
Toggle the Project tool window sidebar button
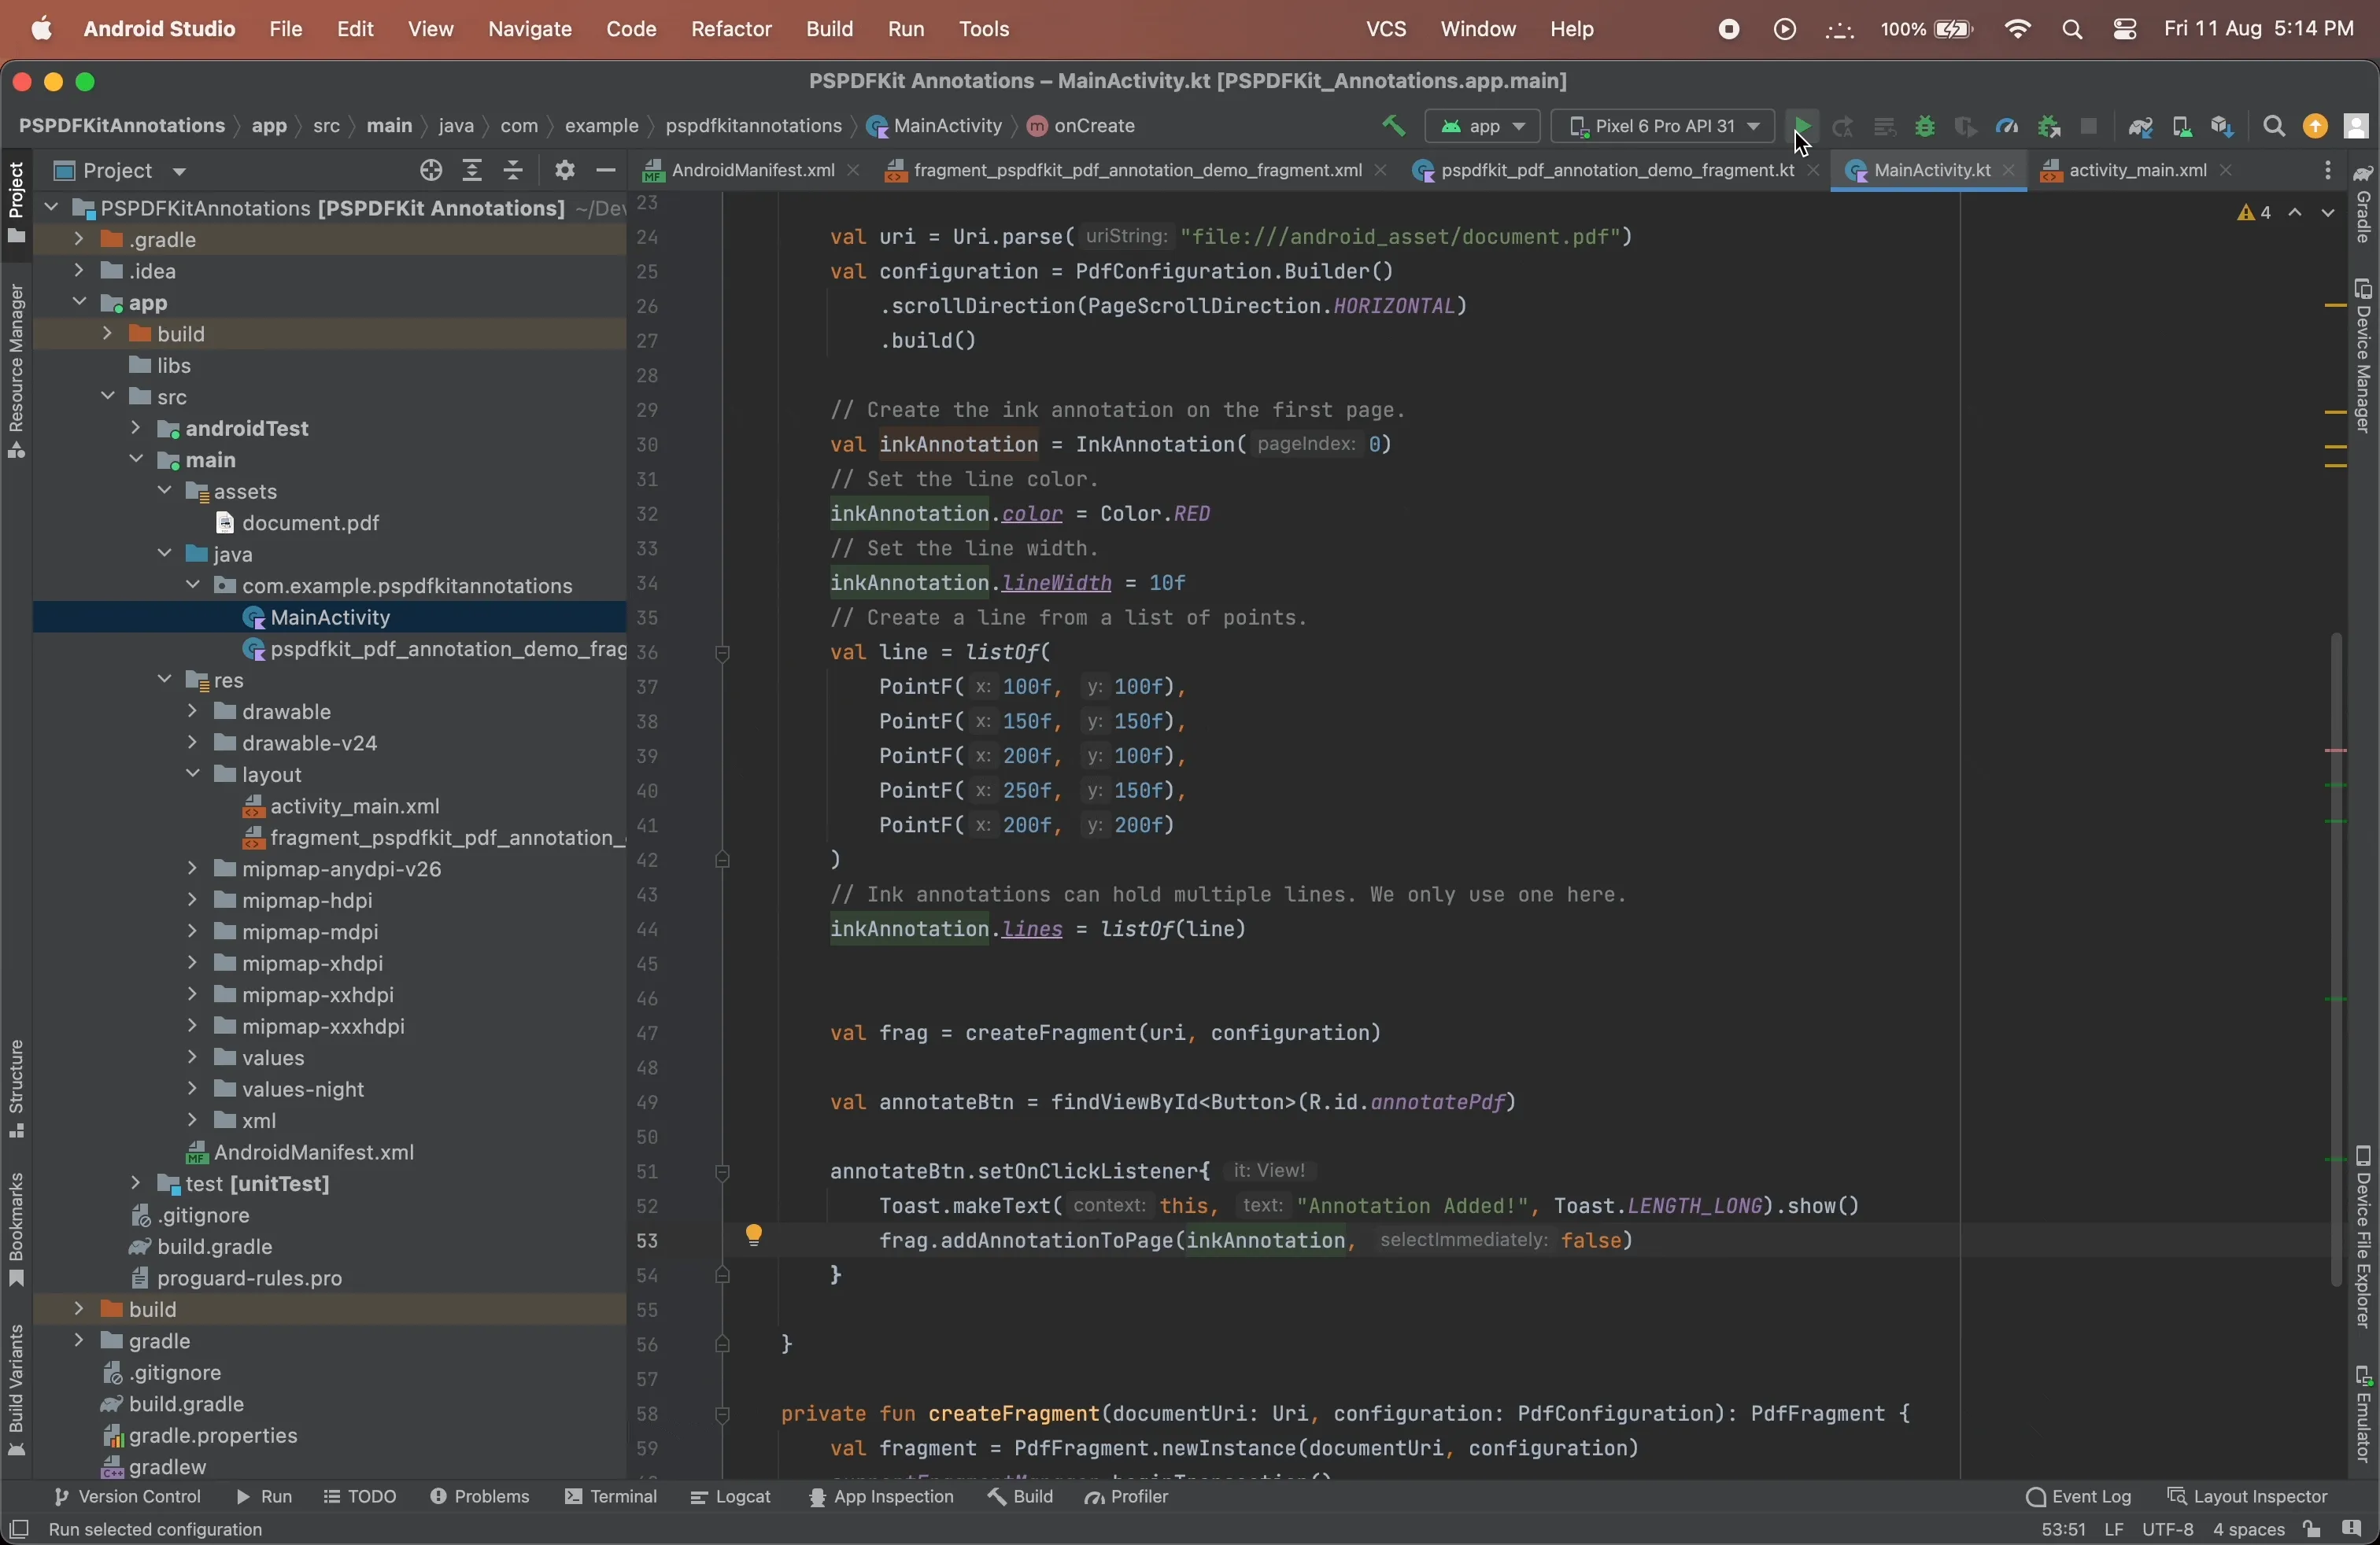tap(16, 204)
